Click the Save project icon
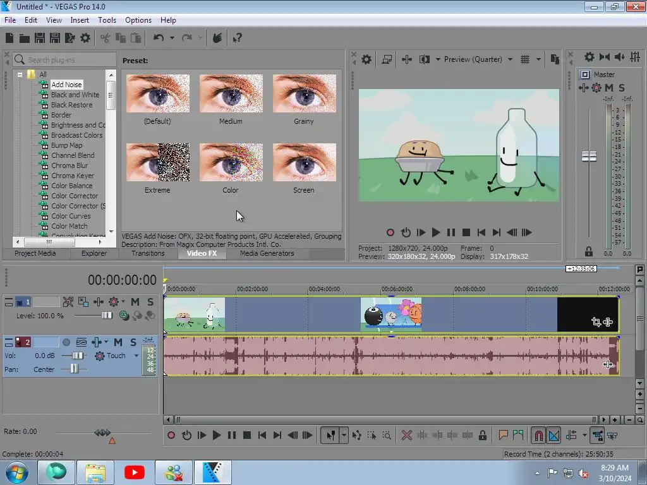Image resolution: width=647 pixels, height=485 pixels. [x=40, y=38]
